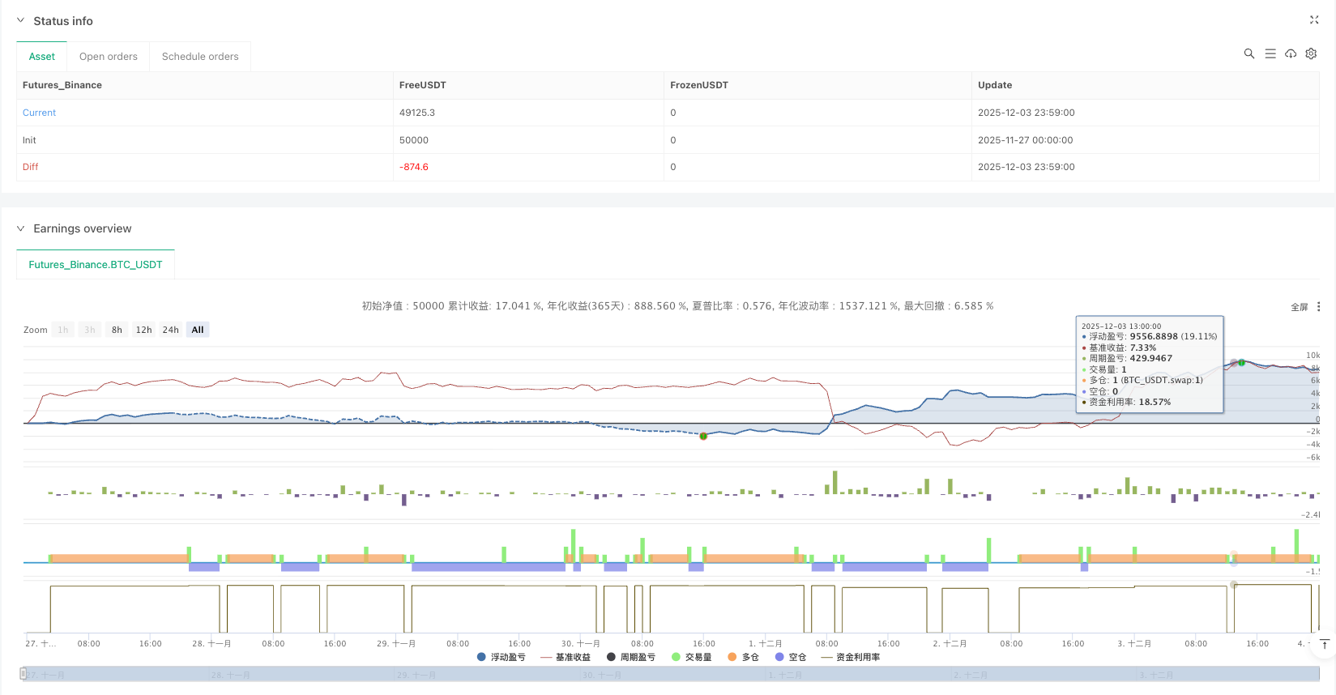Switch to the Open orders tab
The image size is (1336, 695).
click(x=109, y=57)
